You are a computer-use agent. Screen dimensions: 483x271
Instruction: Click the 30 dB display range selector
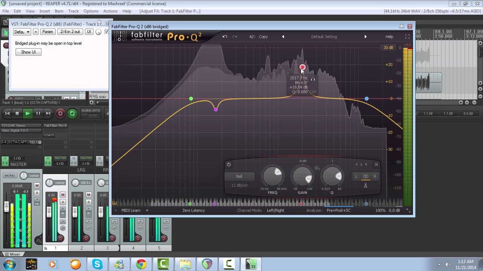pyautogui.click(x=388, y=47)
